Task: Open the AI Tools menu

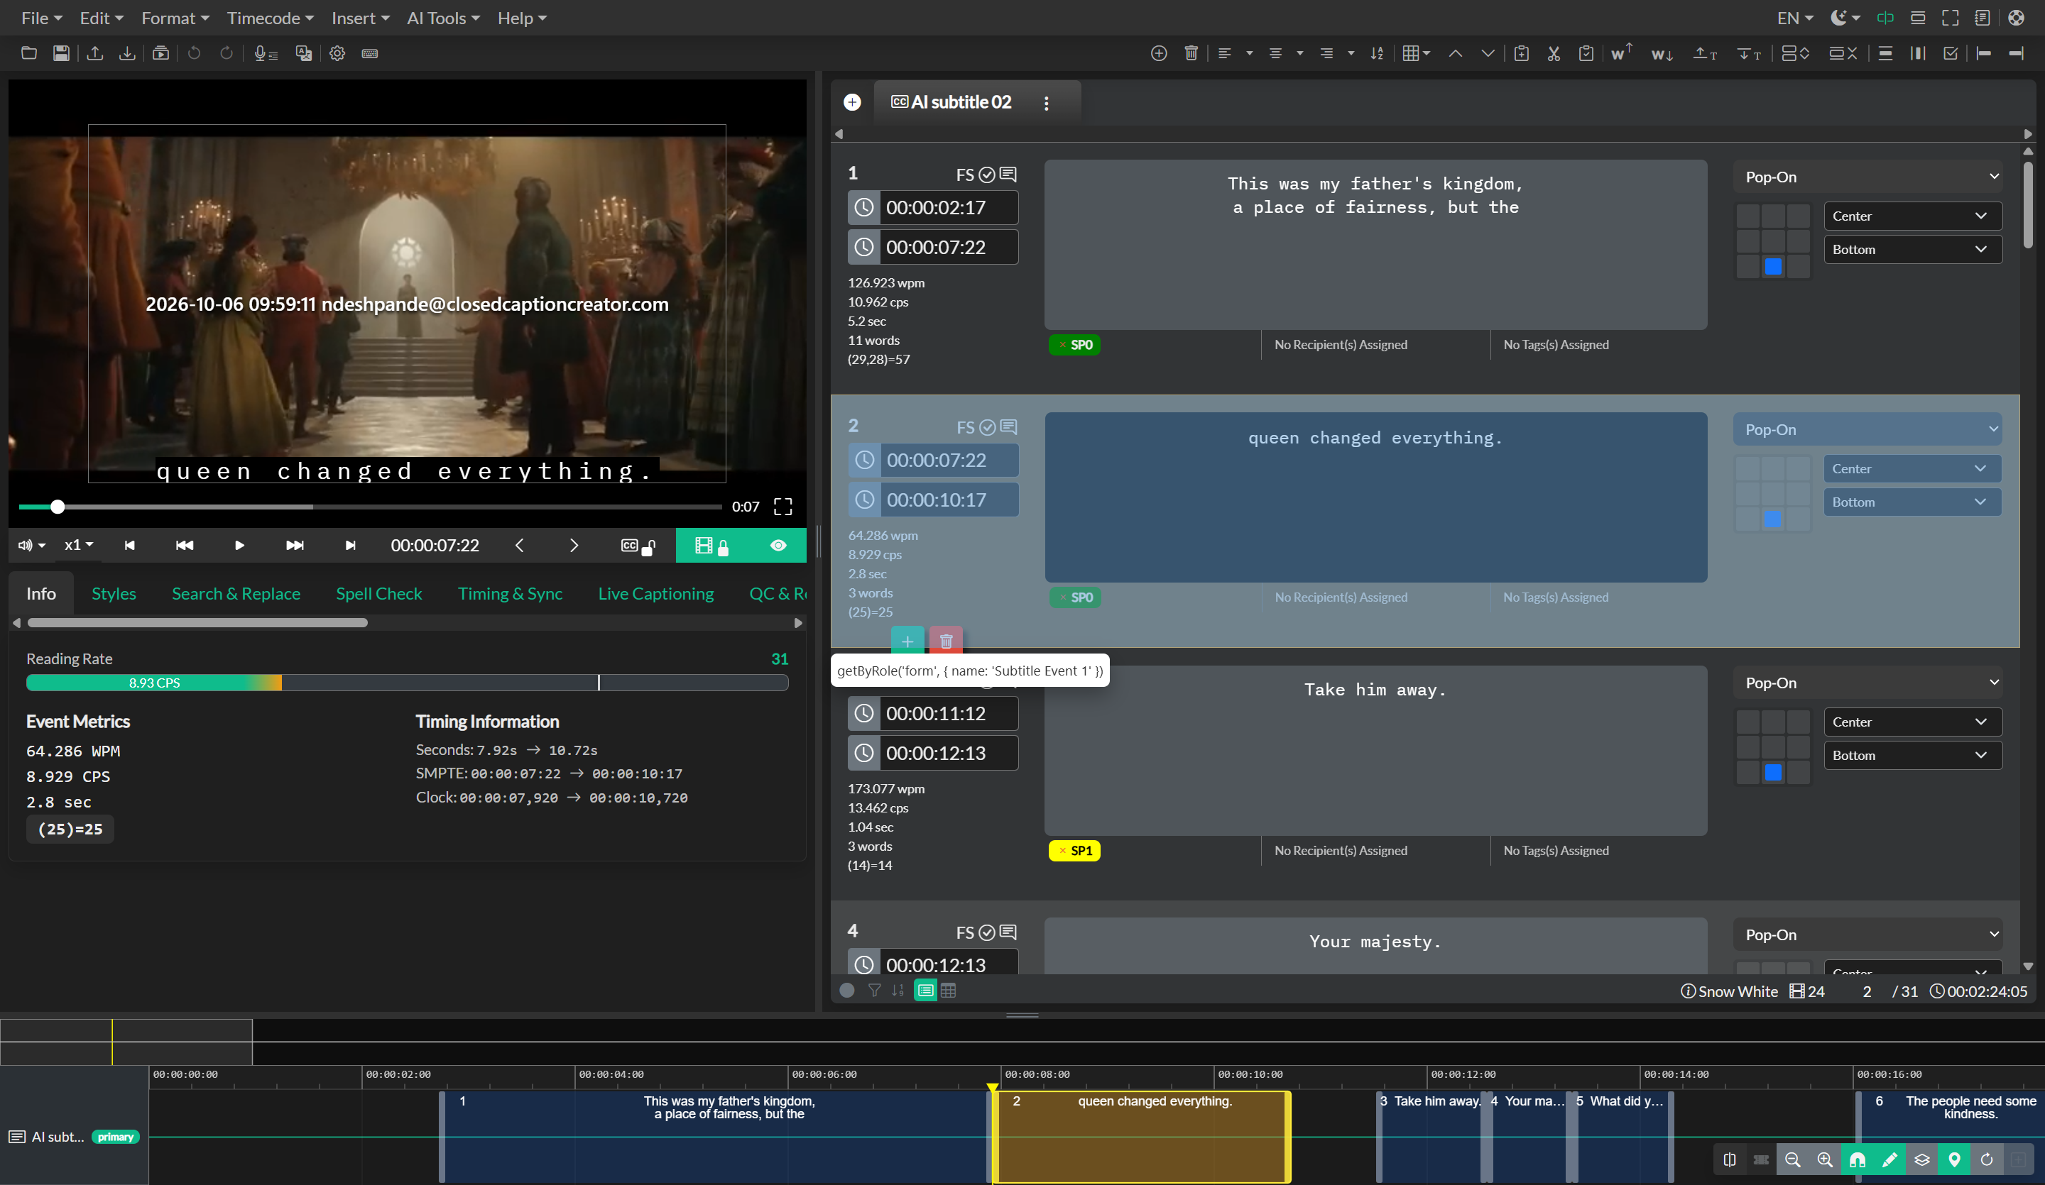Action: [x=443, y=18]
